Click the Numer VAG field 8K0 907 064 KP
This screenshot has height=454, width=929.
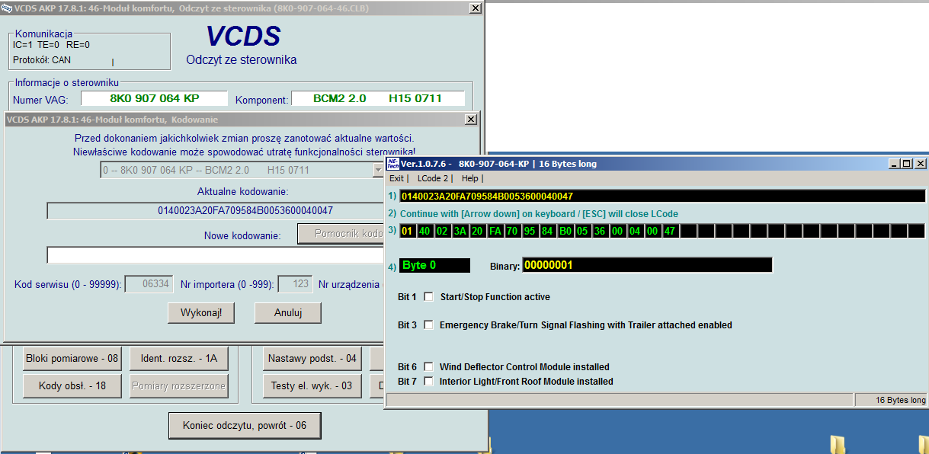coord(154,98)
